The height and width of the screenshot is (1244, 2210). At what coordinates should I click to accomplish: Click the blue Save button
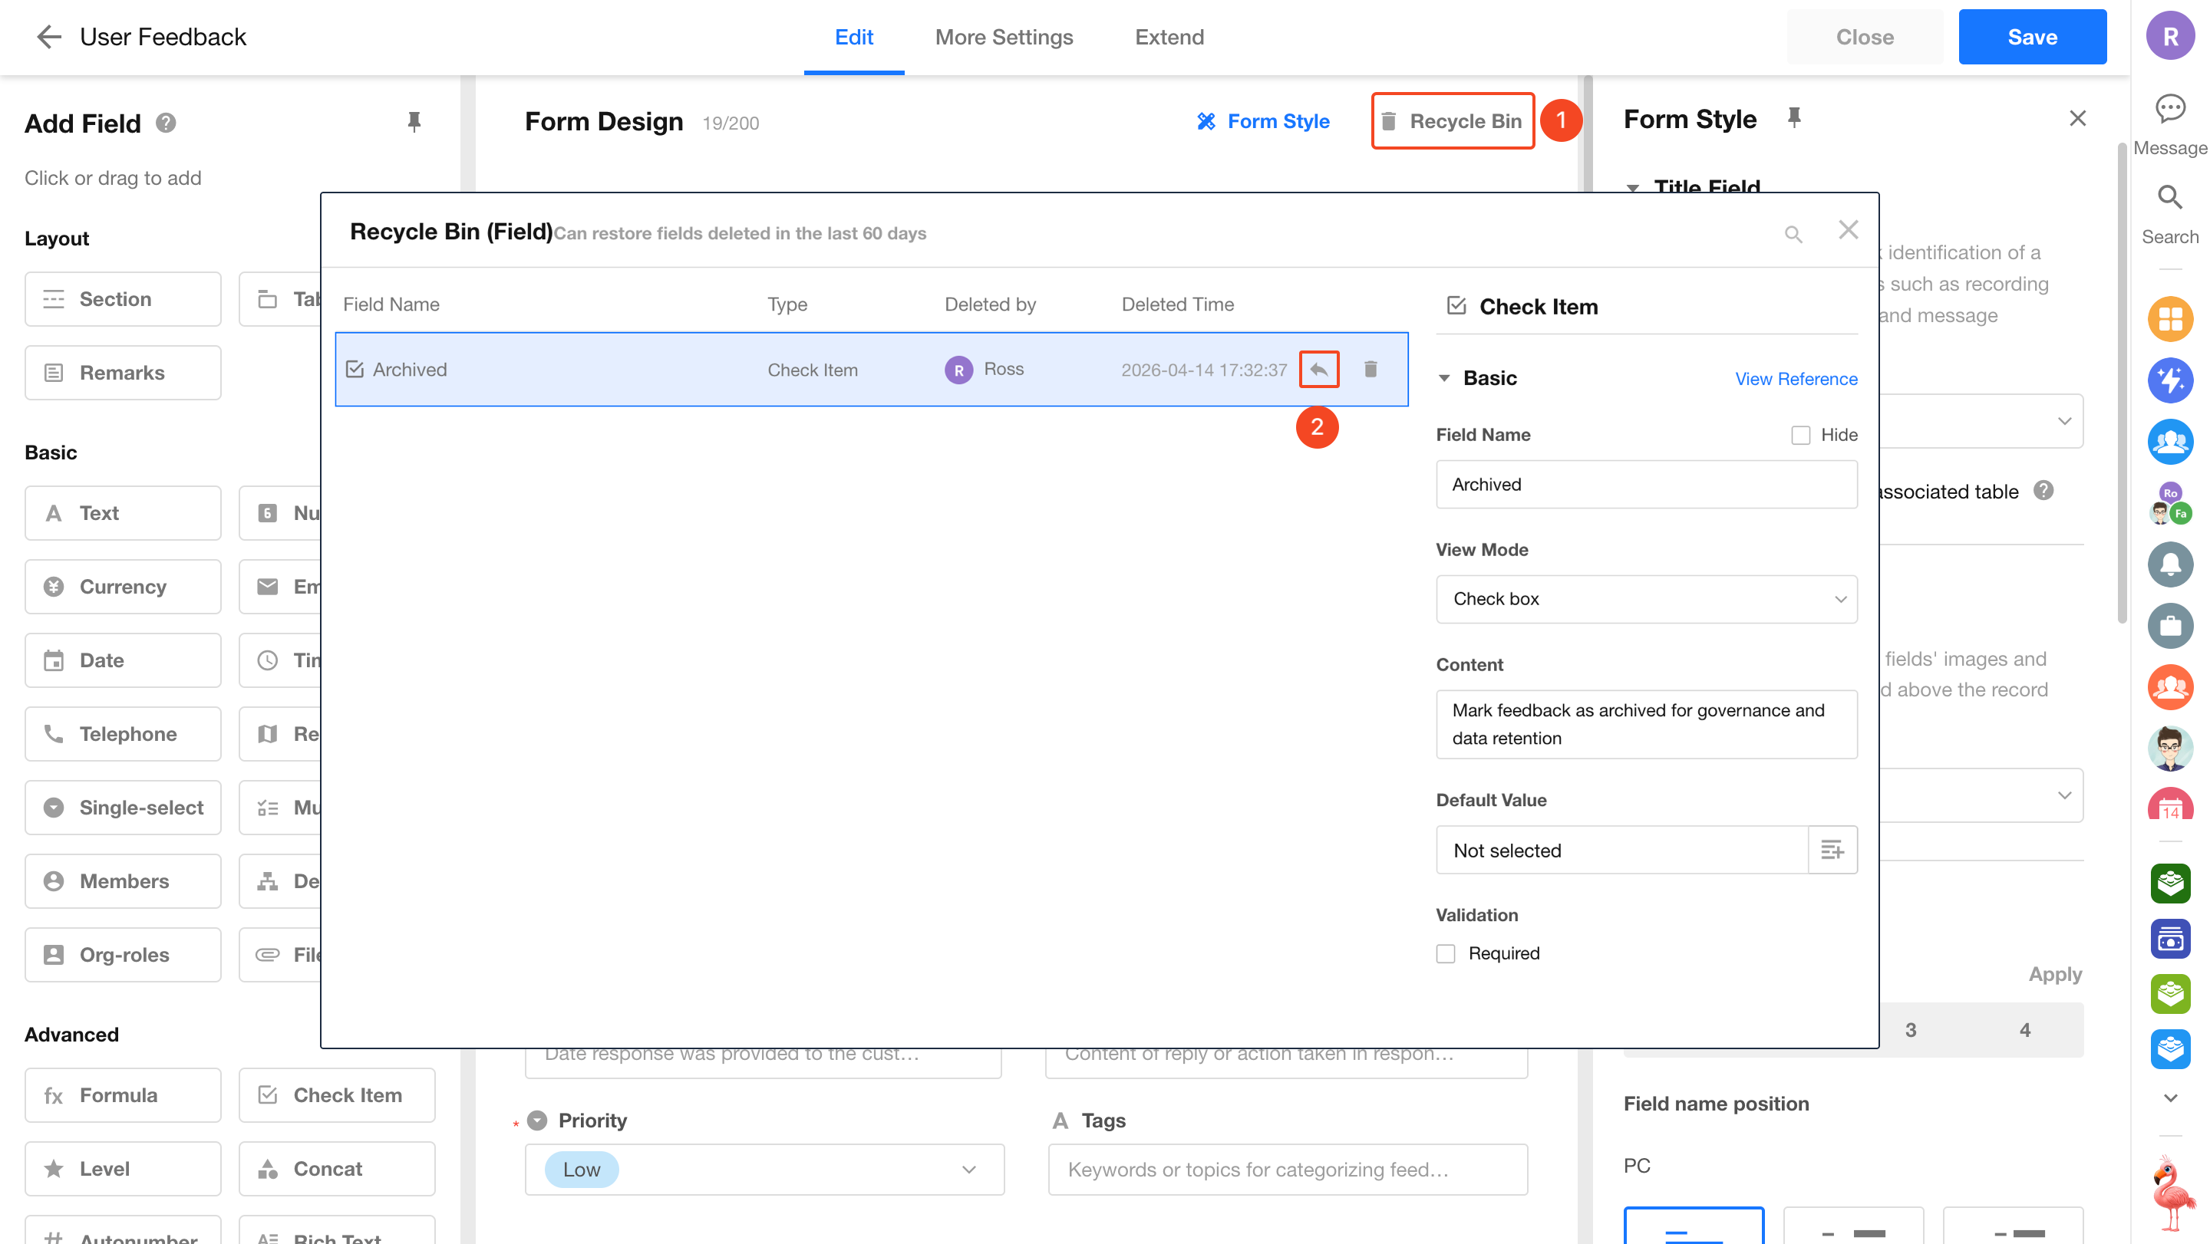click(2031, 37)
